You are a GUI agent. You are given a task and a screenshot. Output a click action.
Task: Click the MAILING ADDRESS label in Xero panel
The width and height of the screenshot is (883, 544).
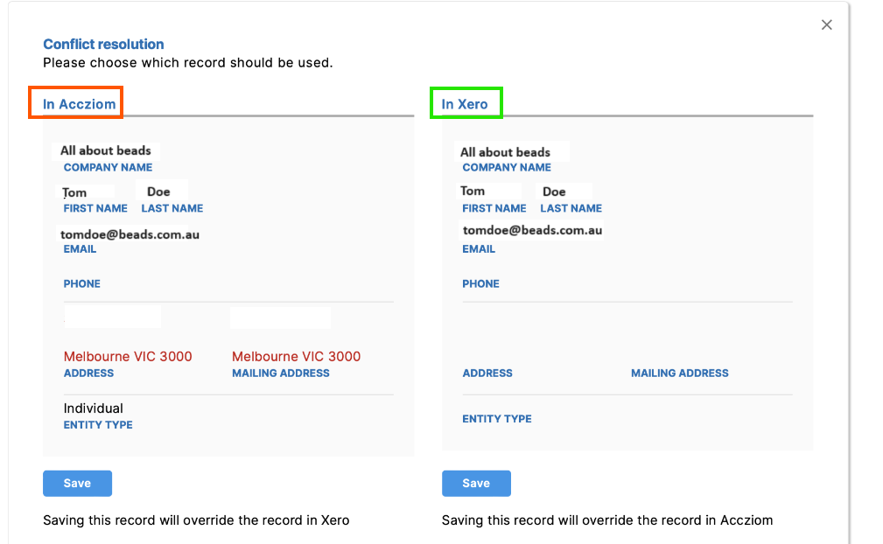(x=680, y=373)
